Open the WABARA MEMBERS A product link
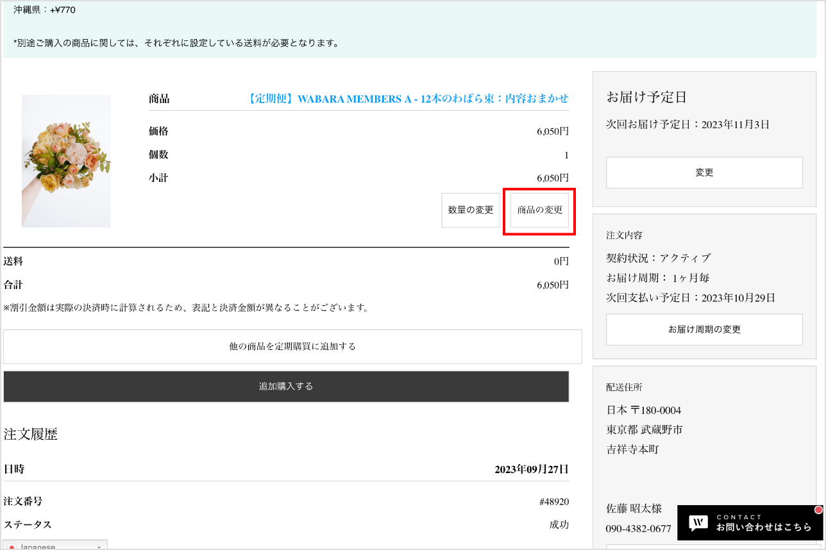The width and height of the screenshot is (826, 550). 407,99
